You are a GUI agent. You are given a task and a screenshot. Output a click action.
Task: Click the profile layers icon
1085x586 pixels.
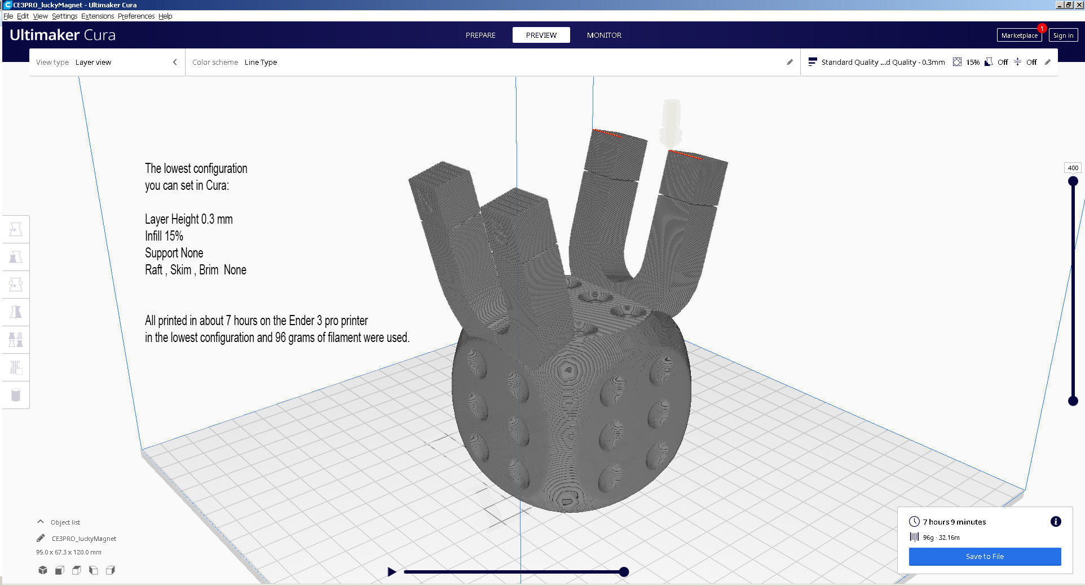click(812, 62)
